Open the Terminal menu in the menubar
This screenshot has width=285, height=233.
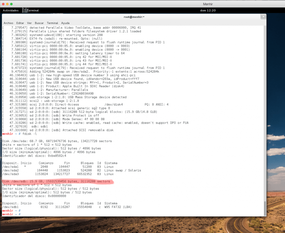53,23
